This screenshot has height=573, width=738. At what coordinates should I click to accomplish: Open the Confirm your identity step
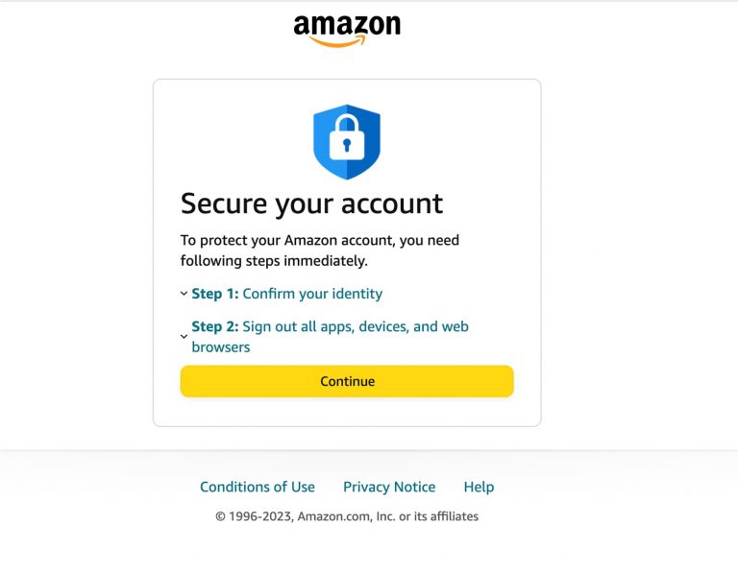312,294
